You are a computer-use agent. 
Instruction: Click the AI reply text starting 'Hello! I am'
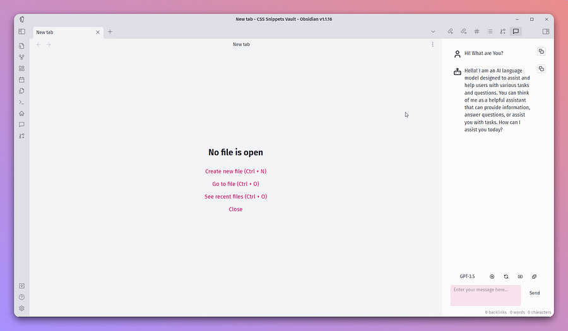coord(497,100)
